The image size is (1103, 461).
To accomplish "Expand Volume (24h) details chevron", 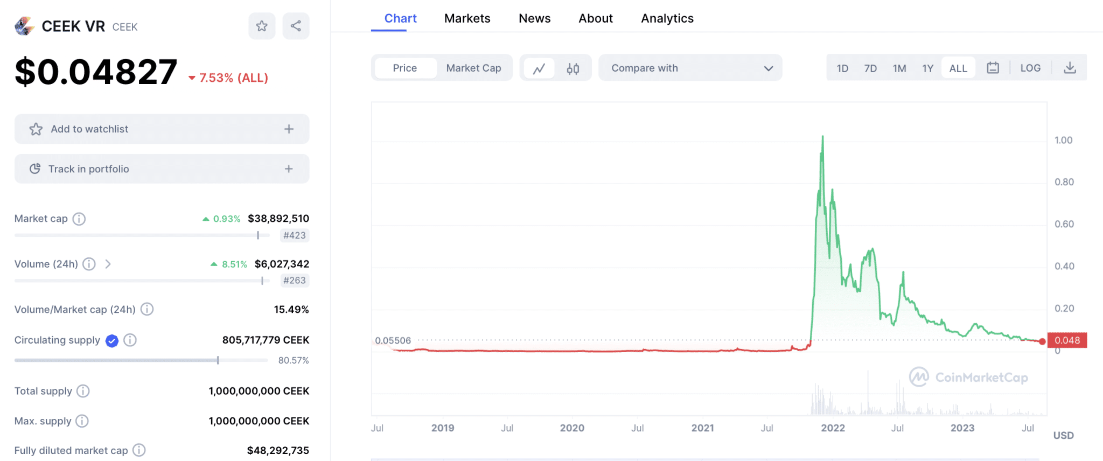I will pyautogui.click(x=108, y=264).
